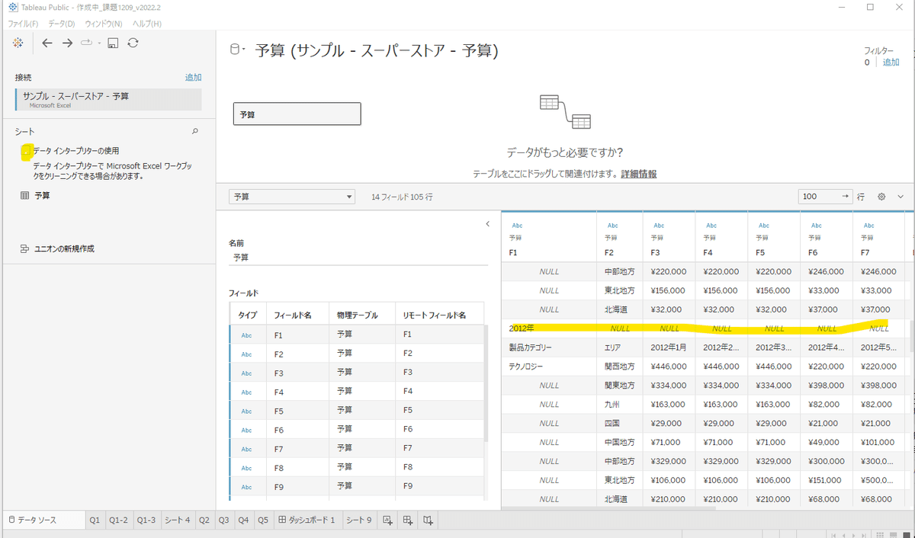Click the Abc type icon in the F1 field row
This screenshot has height=538, width=915.
[246, 335]
